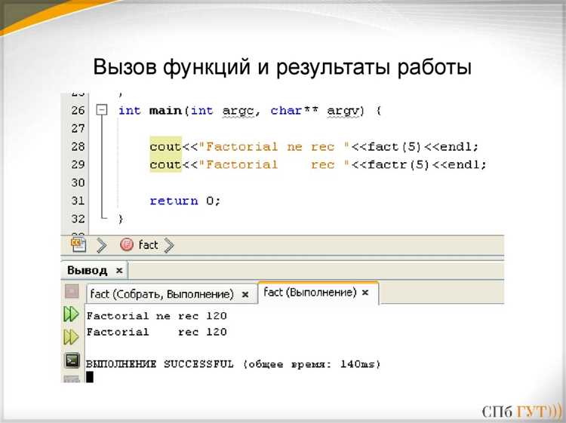Screen dimensions: 566x423
Task: Click the fact breadcrumb label
Action: tap(148, 245)
